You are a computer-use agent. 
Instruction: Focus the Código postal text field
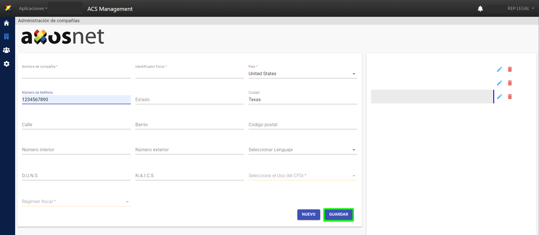pyautogui.click(x=302, y=125)
